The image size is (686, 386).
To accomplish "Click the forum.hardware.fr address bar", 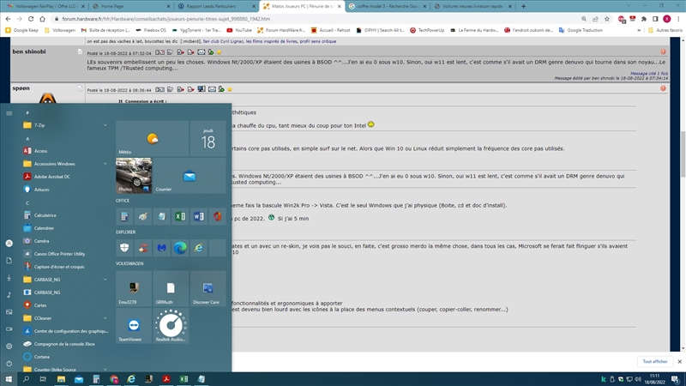I will (315, 19).
